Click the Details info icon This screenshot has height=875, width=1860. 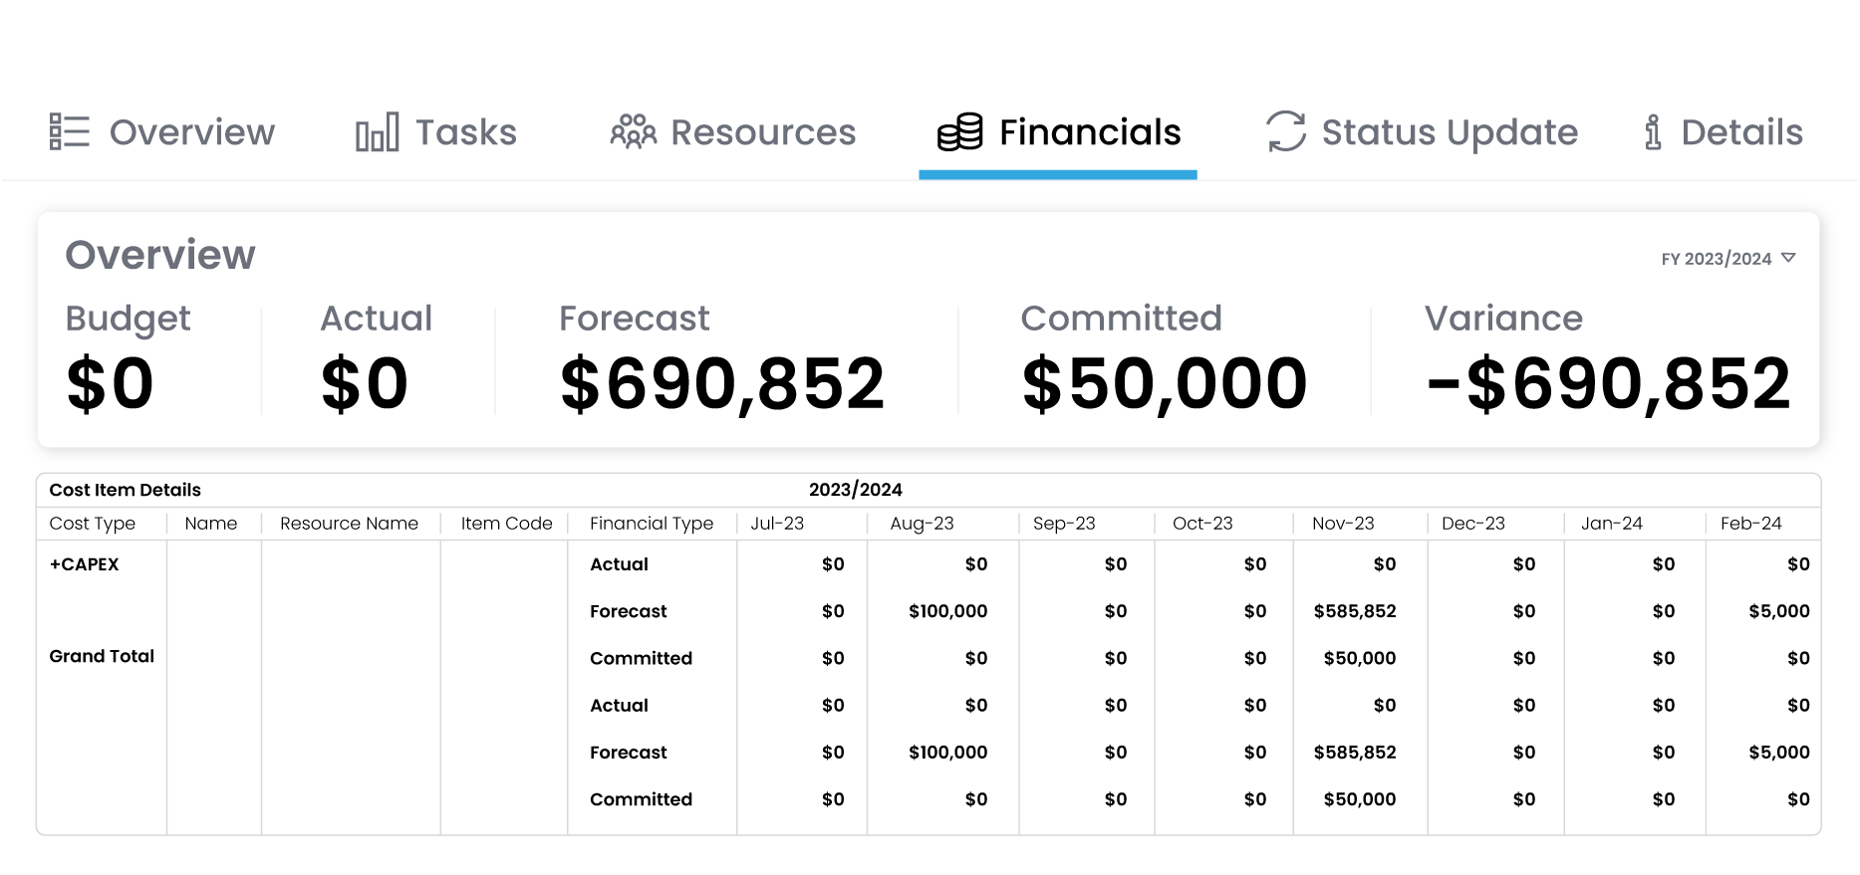pos(1653,131)
